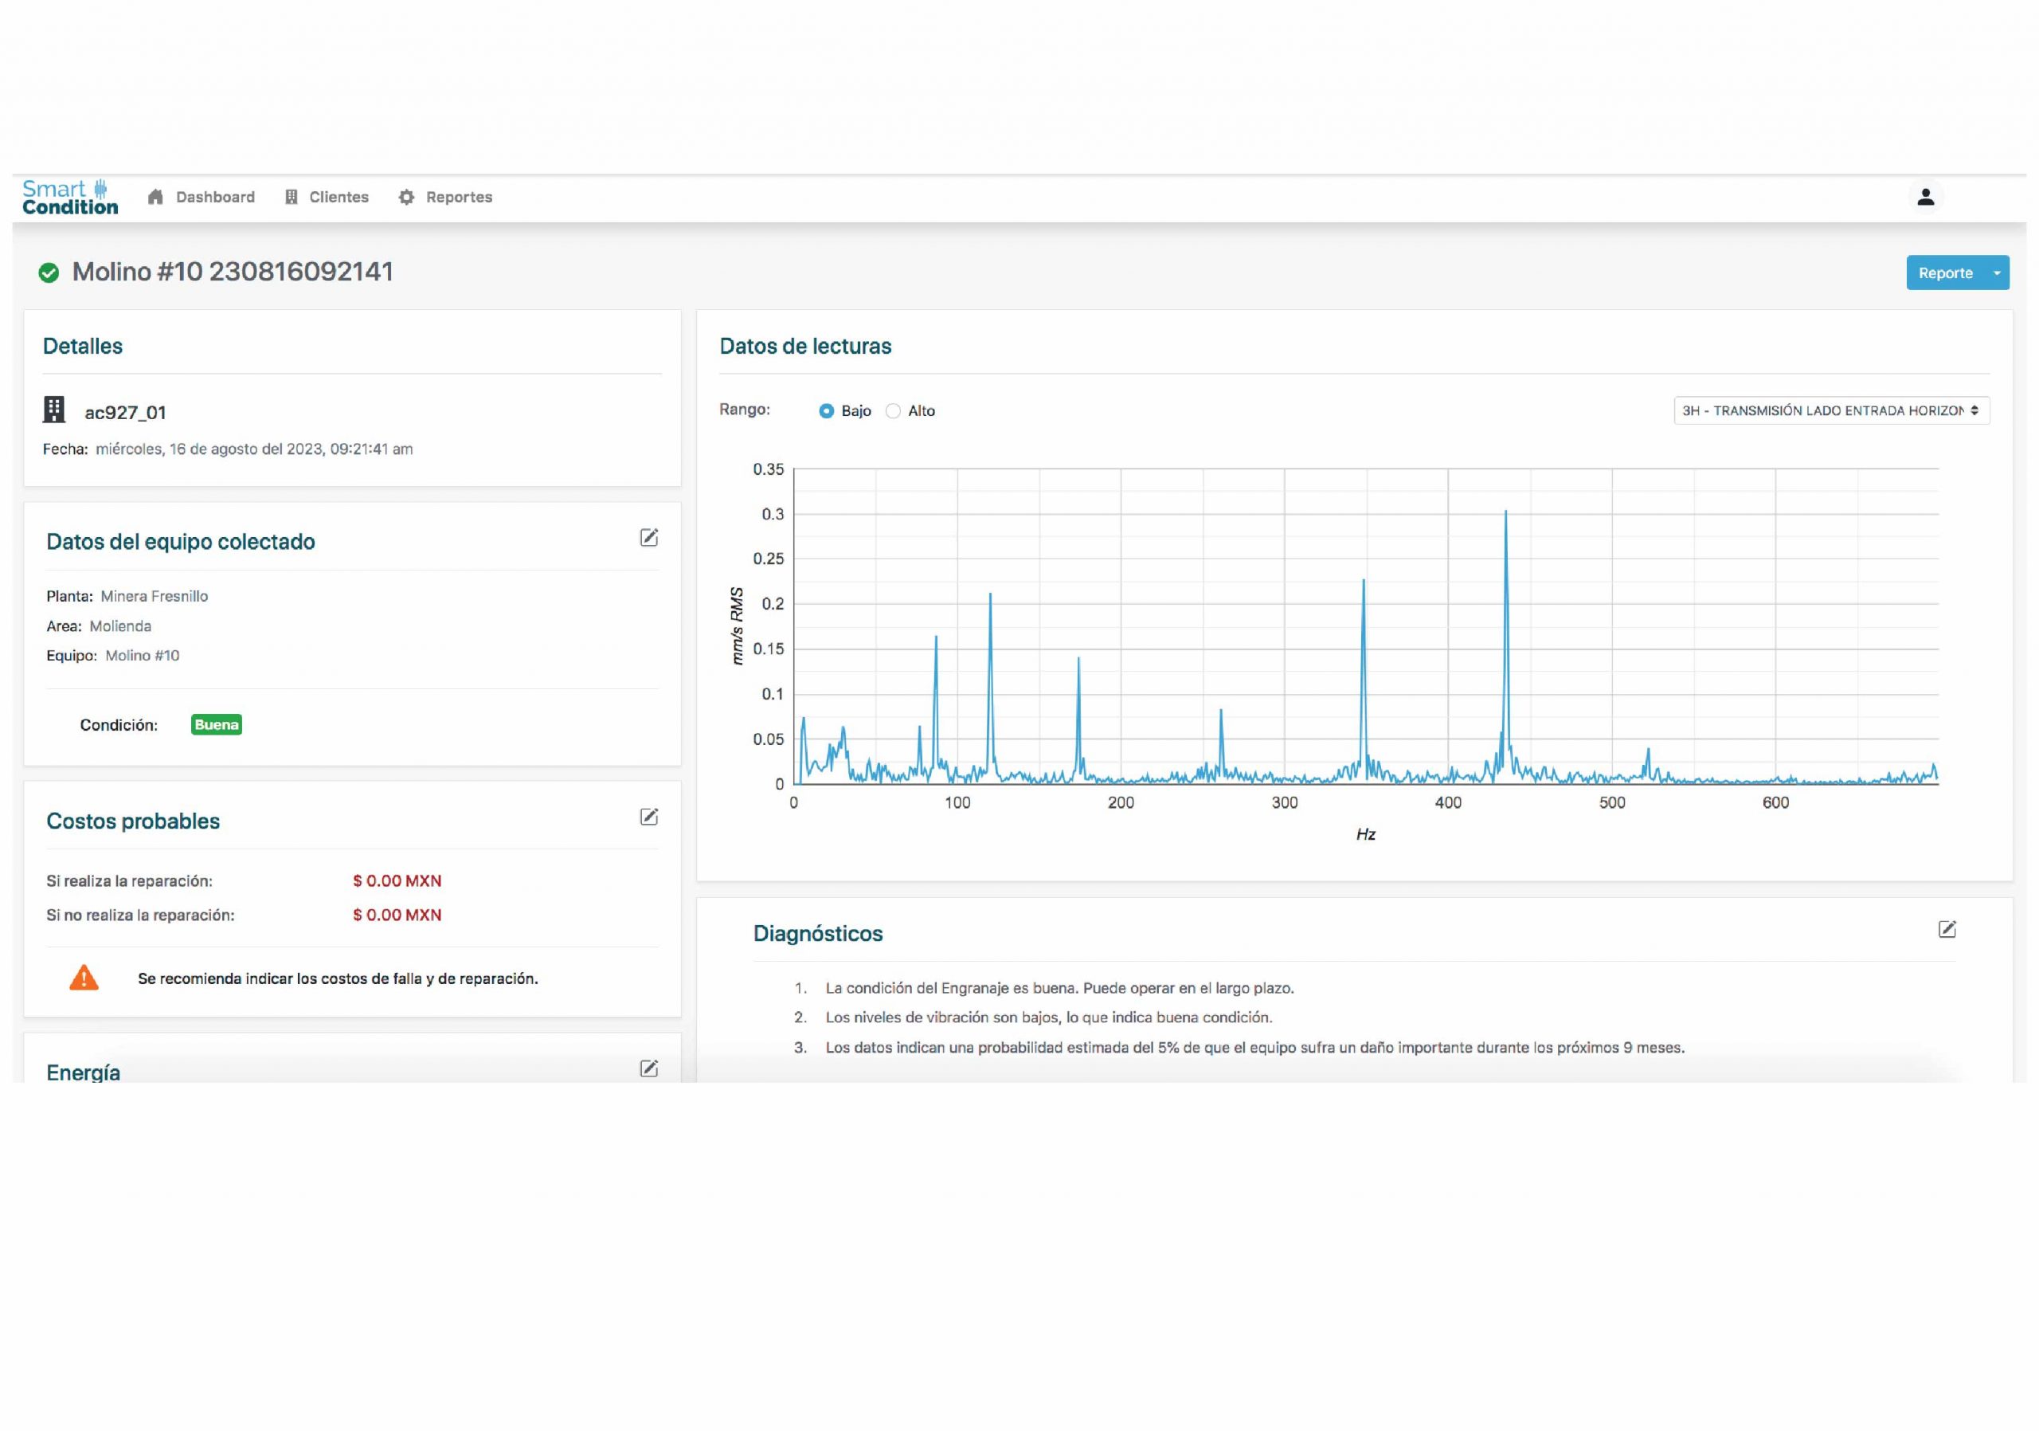Click the green Buena condition badge
Screen dimensions: 2039x1431
(x=217, y=725)
